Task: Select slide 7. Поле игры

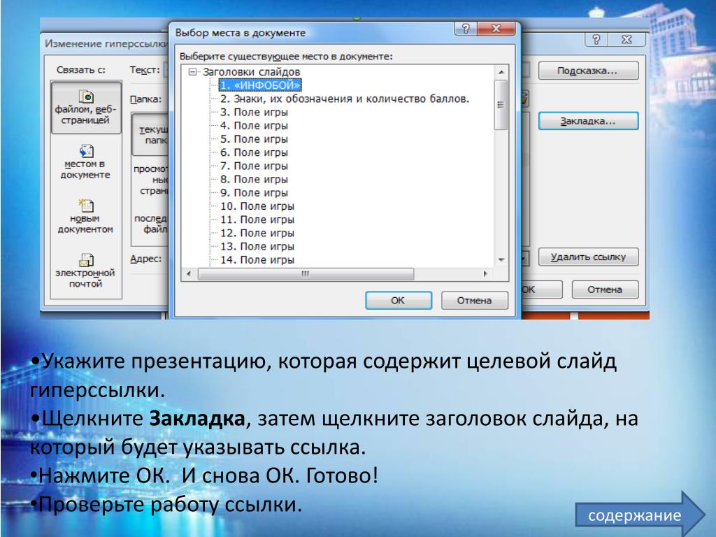Action: point(254,166)
